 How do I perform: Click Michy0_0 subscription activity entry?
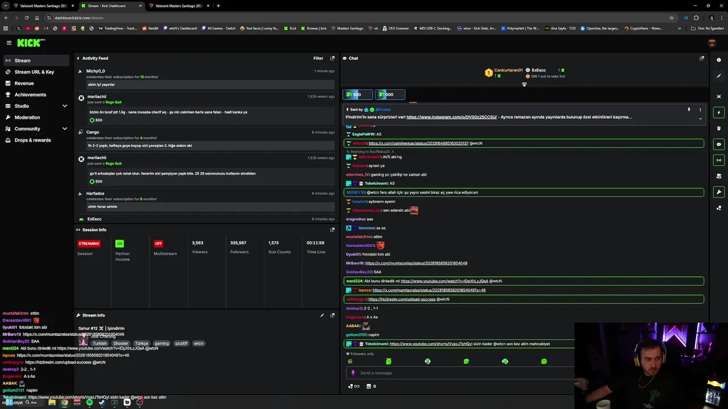(x=207, y=78)
